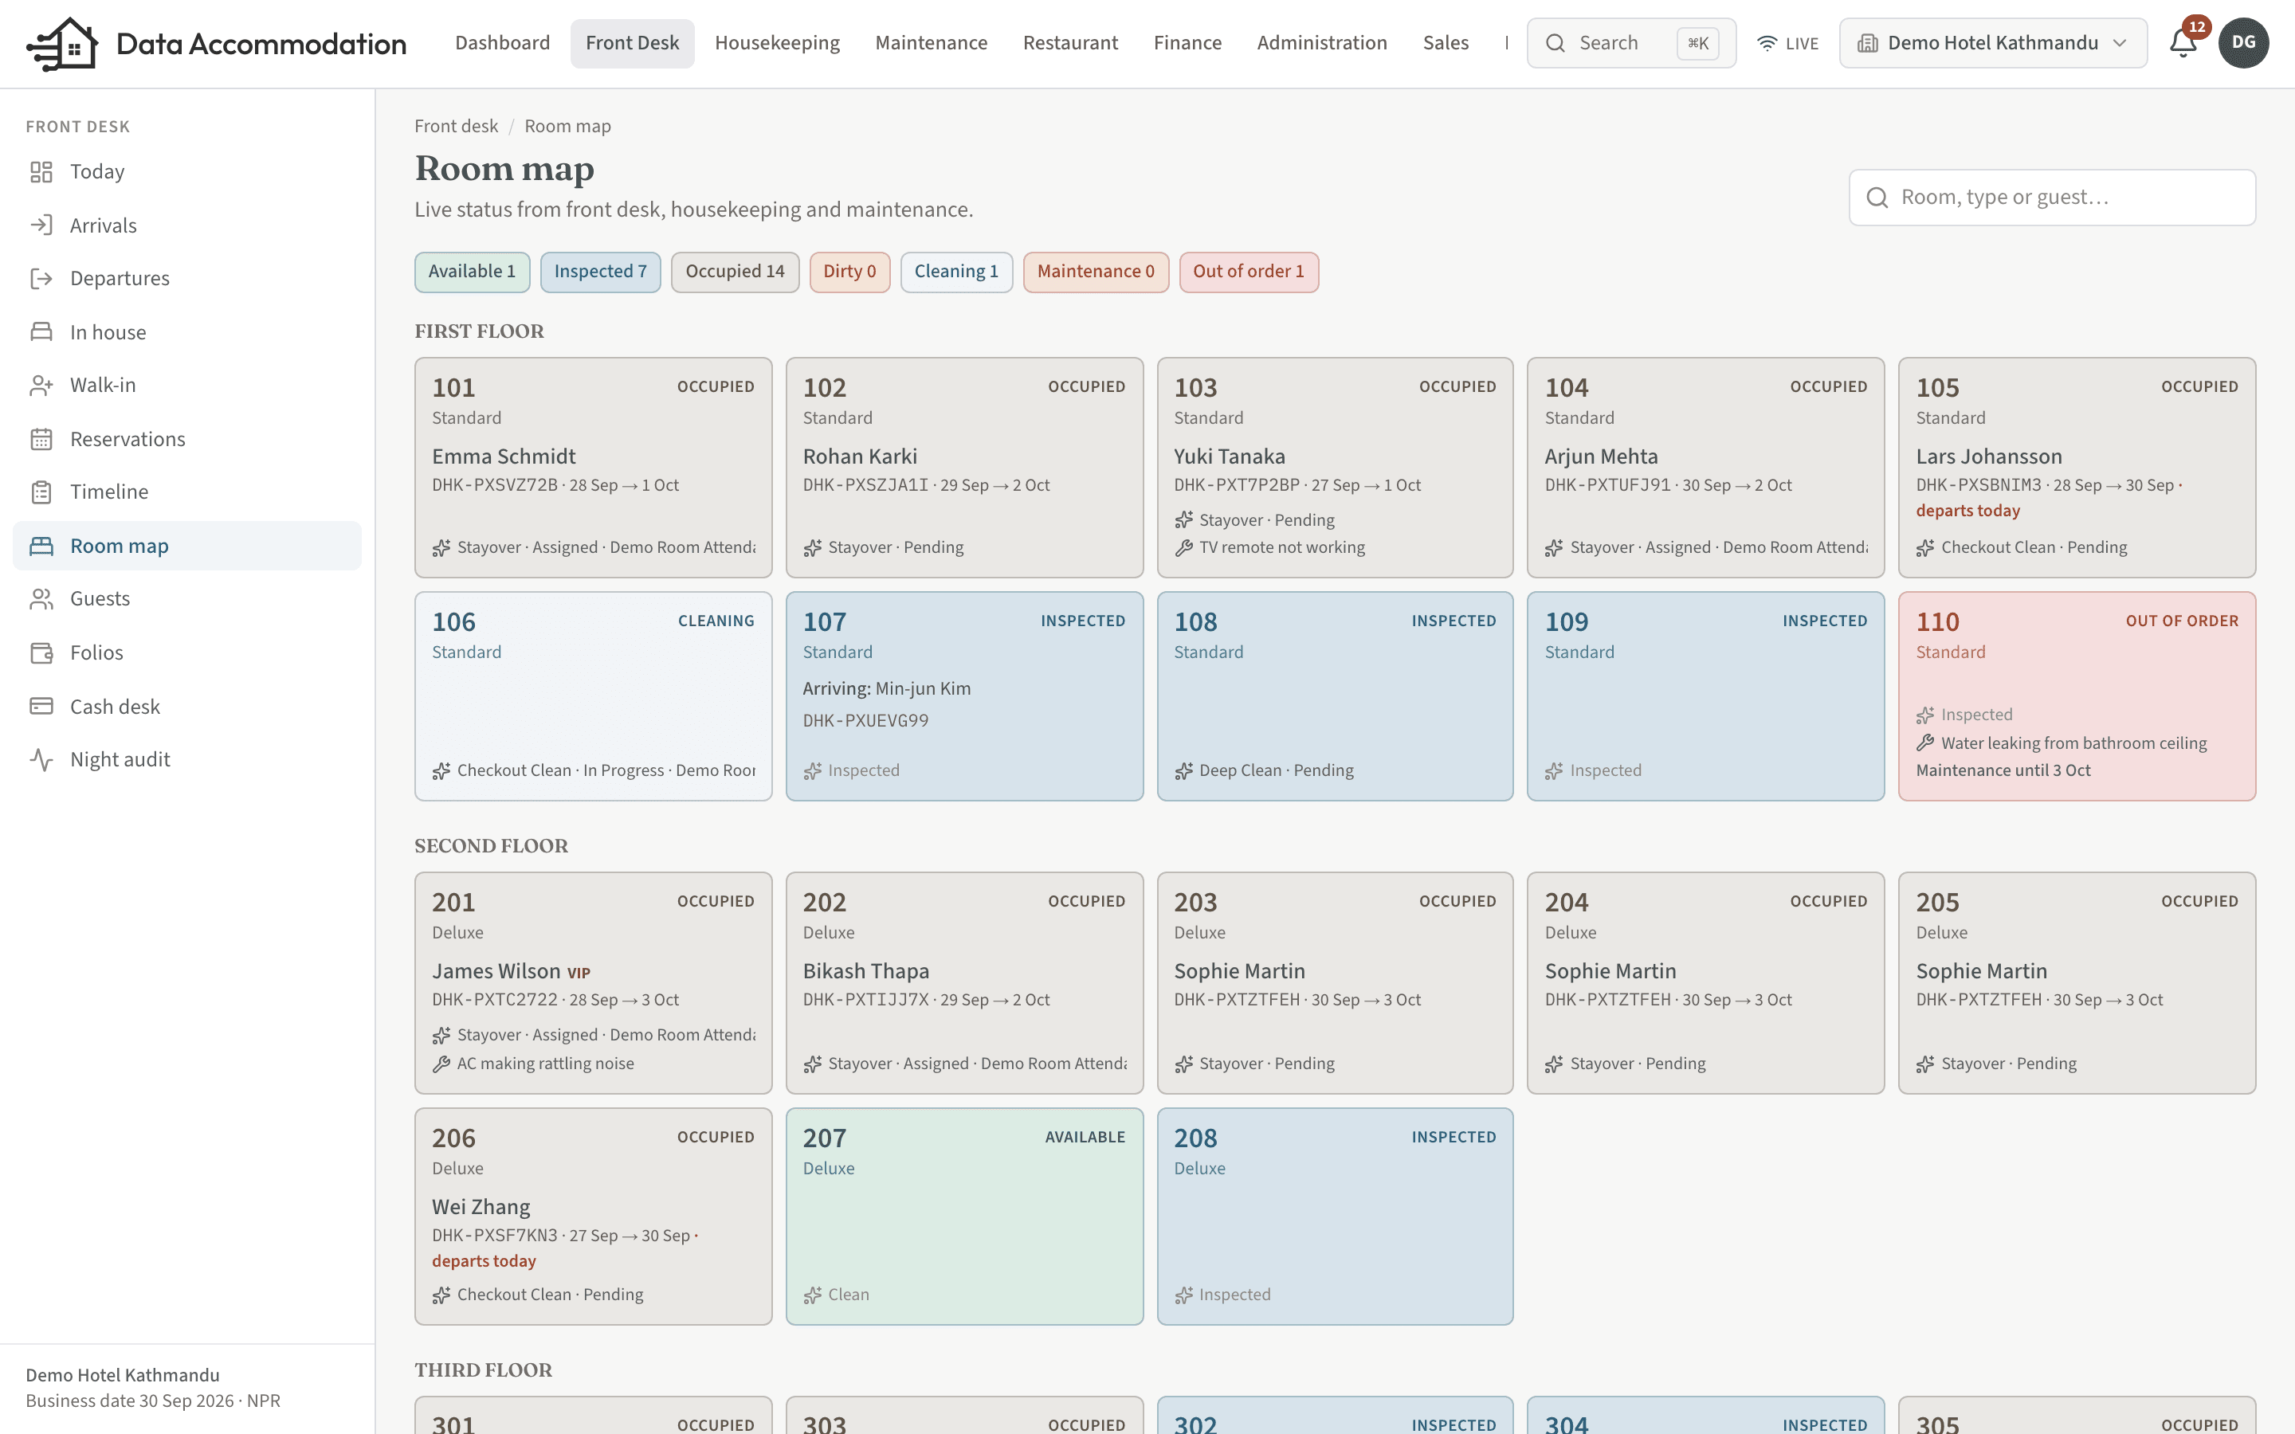
Task: Open the DG user avatar menu
Action: click(2243, 43)
